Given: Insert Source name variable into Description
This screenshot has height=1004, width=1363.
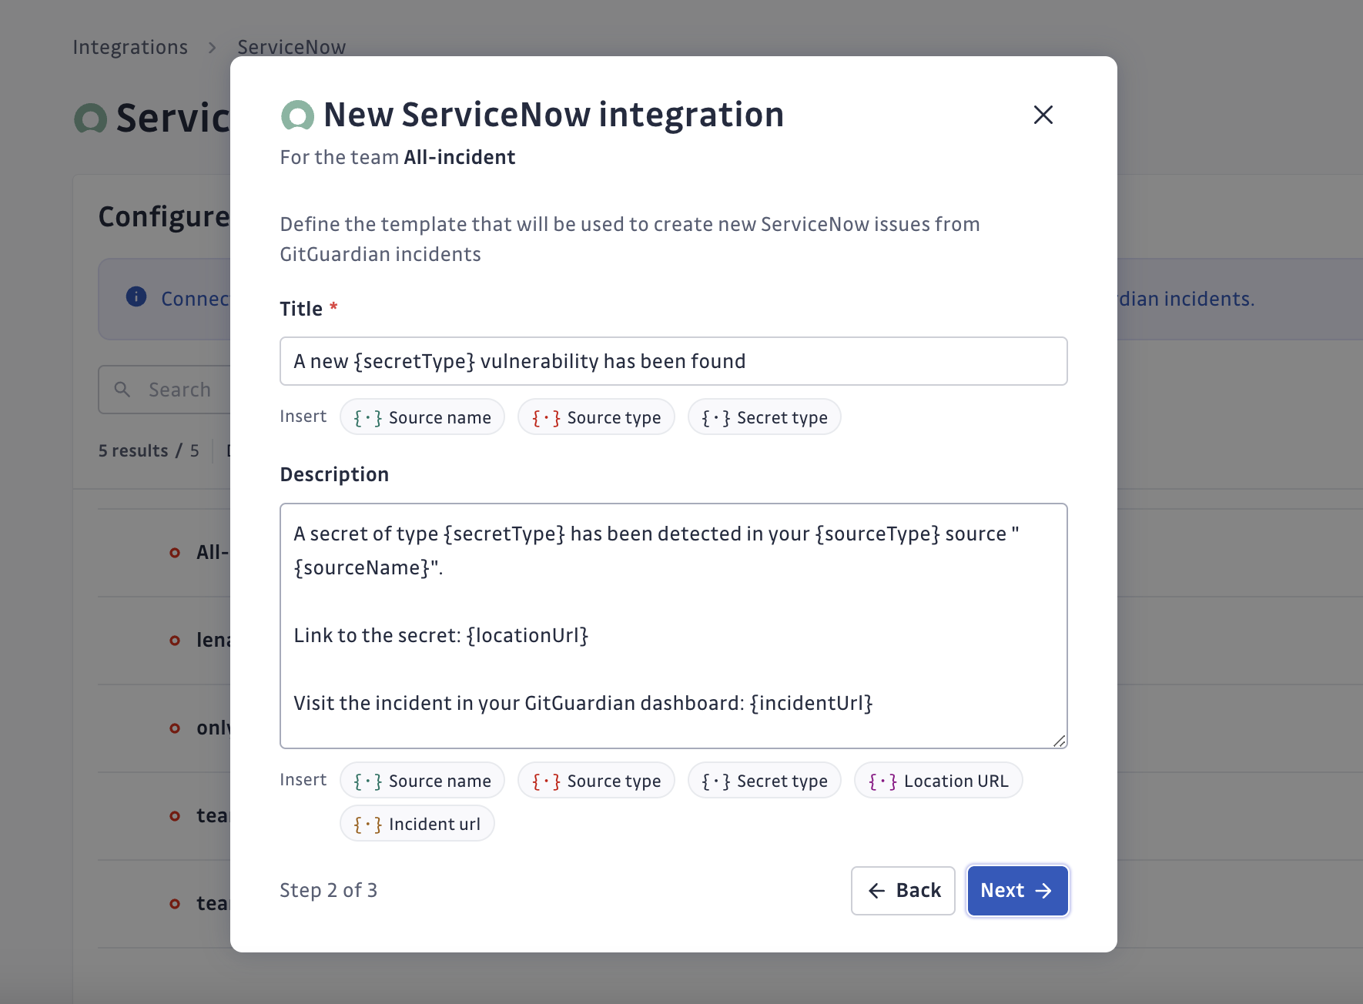Looking at the screenshot, I should point(422,781).
